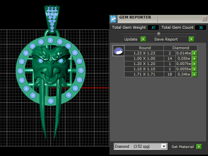Select the 1.20 X 1.20 size cell

tap(144, 64)
